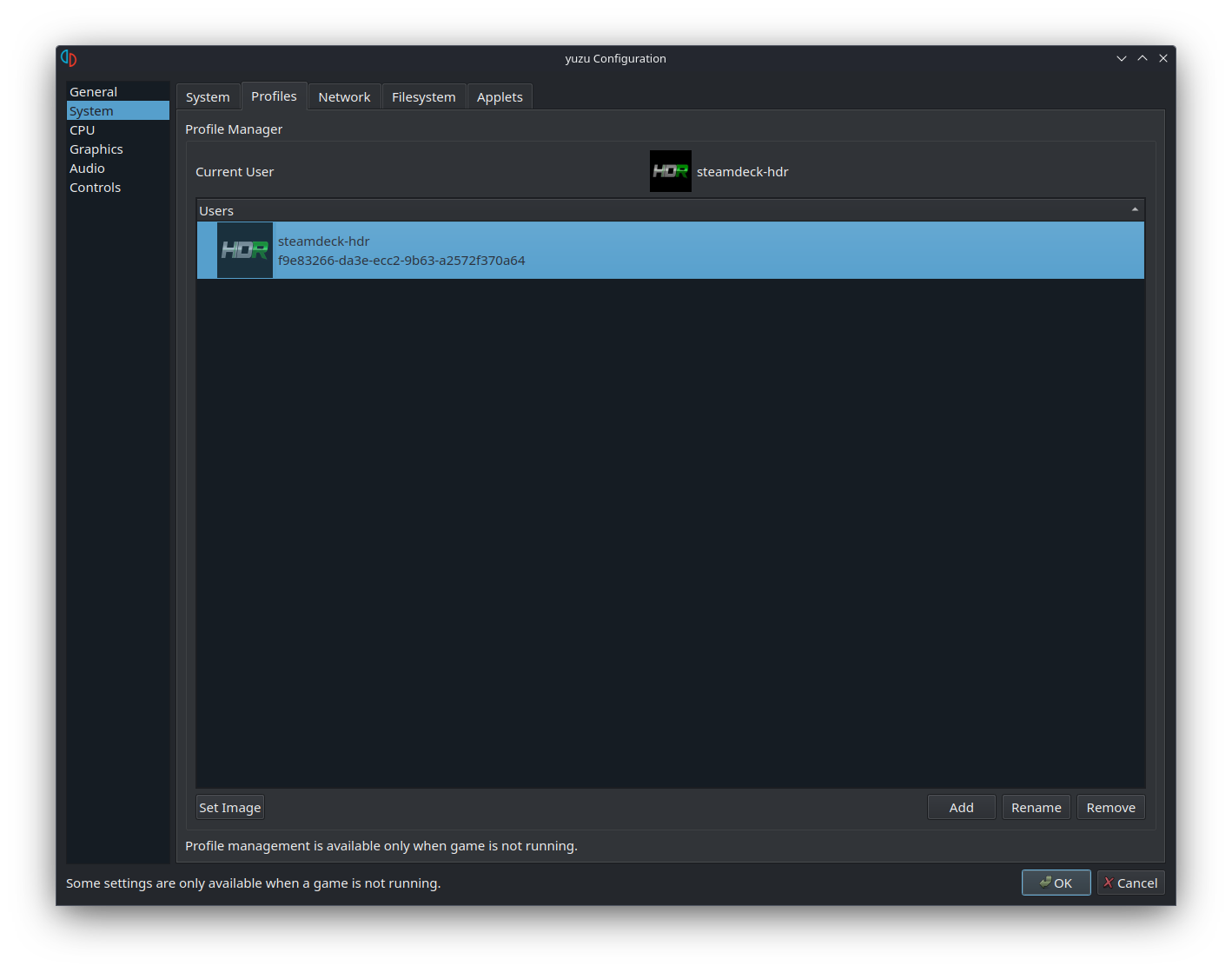
Task: Click the Set Image button
Action: [230, 807]
